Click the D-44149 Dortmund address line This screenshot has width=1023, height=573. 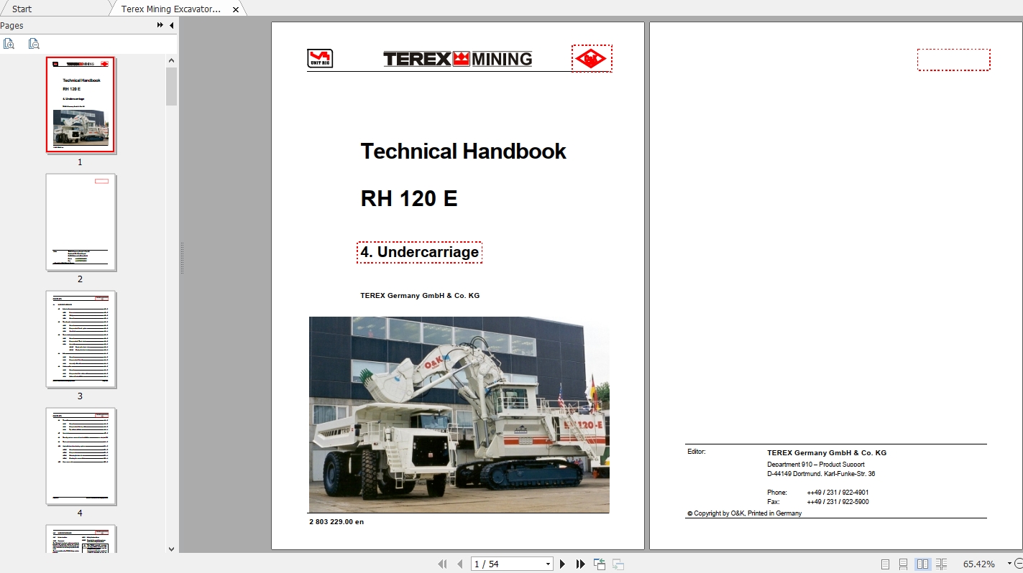pos(821,474)
